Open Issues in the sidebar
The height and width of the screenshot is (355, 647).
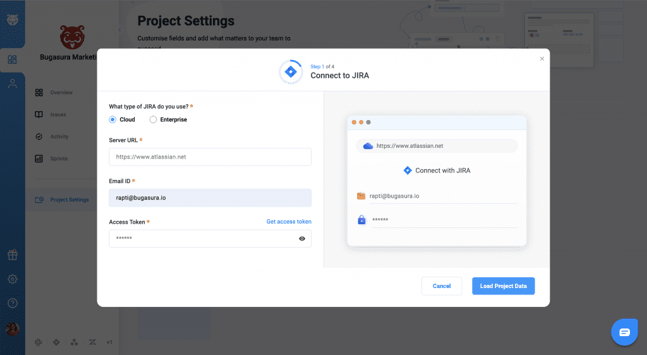pyautogui.click(x=58, y=114)
